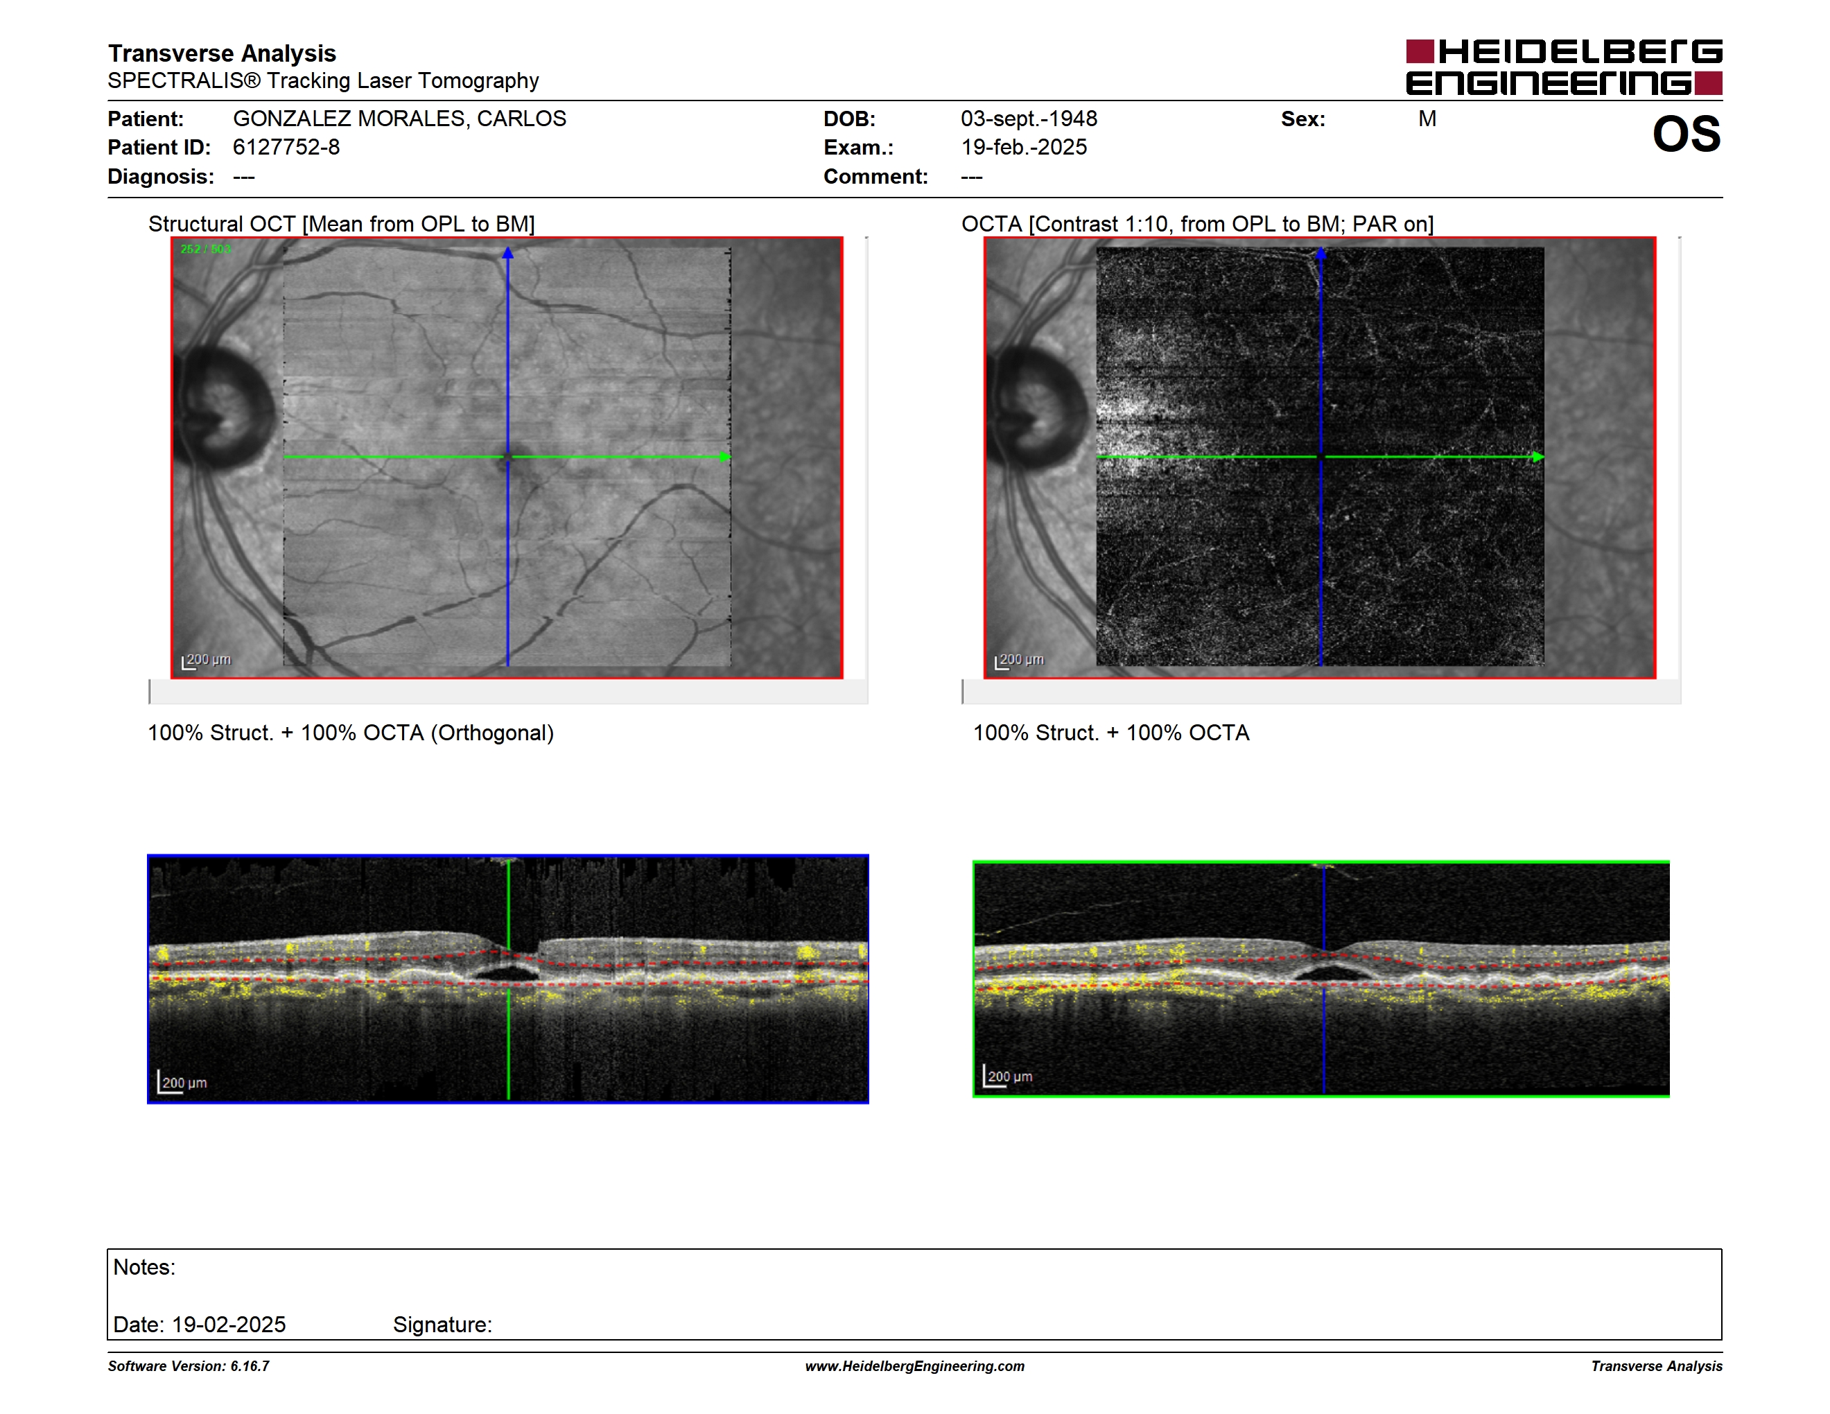Screen dimensions: 1830x1414
Task: Click the green arrowhead in OCTA image
Action: click(x=1537, y=457)
